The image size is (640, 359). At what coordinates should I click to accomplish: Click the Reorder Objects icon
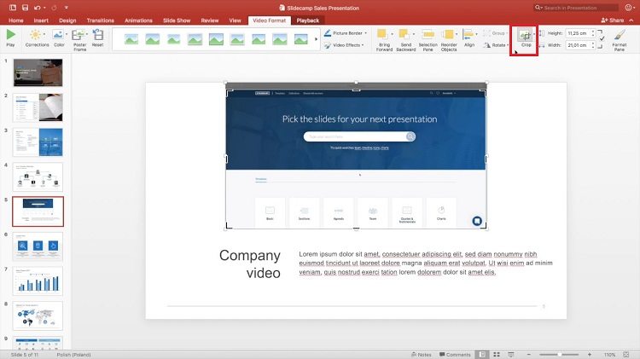click(448, 35)
